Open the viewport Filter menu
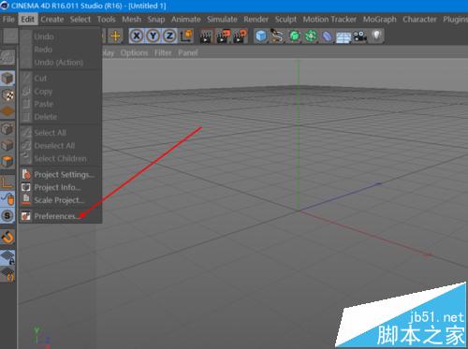The image size is (468, 349). tap(163, 53)
